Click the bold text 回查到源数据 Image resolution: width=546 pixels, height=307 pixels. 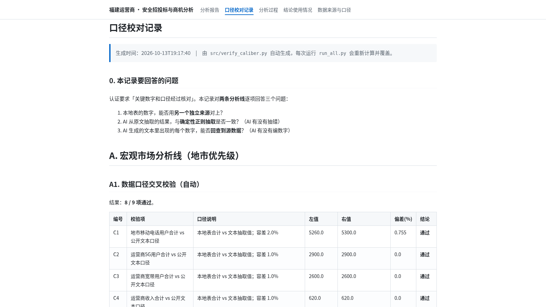(226, 131)
